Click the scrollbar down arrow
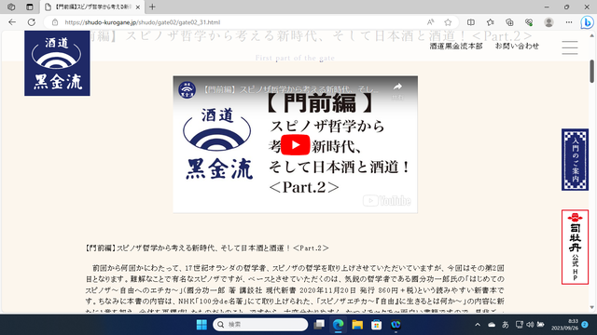The height and width of the screenshot is (335, 597). 591,308
